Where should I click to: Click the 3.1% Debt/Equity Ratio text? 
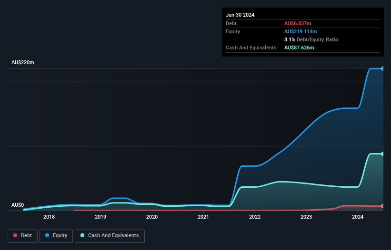311,39
